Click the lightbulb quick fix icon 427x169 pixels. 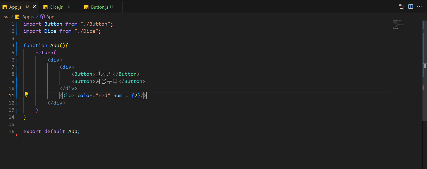click(x=26, y=94)
